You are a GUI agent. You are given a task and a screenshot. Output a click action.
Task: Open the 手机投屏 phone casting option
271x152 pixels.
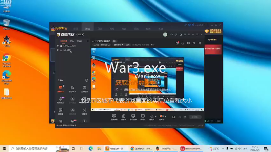pos(133,117)
